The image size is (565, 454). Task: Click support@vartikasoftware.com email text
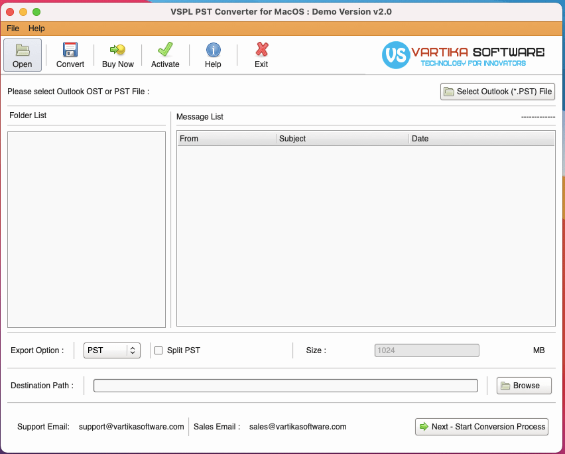pyautogui.click(x=131, y=427)
